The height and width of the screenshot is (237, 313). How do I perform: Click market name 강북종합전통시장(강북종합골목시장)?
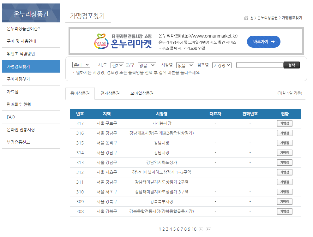click(x=161, y=211)
